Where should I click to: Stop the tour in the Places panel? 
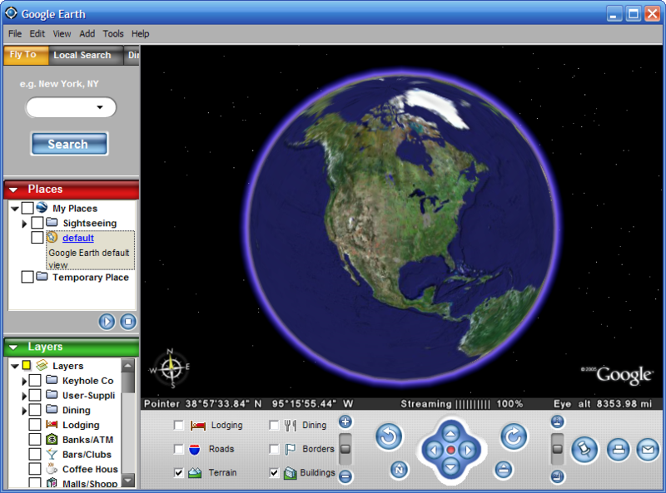coord(128,322)
